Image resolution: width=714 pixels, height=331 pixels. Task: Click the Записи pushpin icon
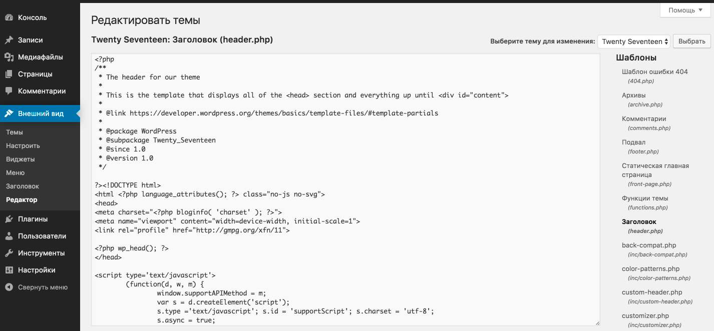[9, 40]
